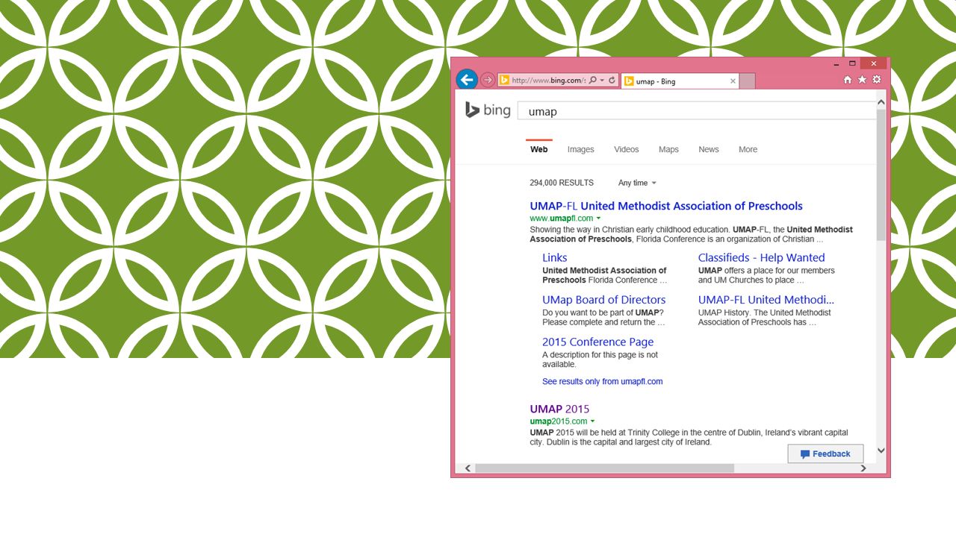
Task: Click the Bing logo
Action: point(488,110)
